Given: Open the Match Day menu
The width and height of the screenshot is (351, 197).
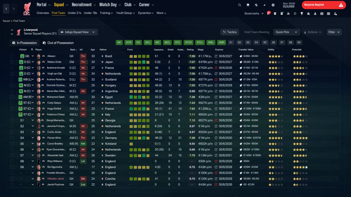Looking at the screenshot, I should pos(110,5).
